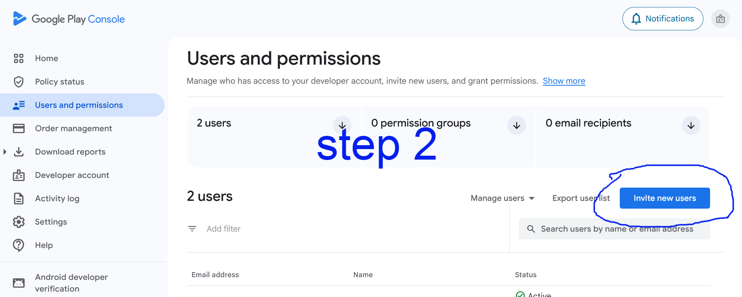Image resolution: width=742 pixels, height=297 pixels.
Task: Click the Add filter lines icon
Action: click(x=192, y=229)
